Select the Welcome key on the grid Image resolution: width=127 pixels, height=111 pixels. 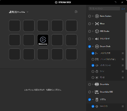click(43, 40)
